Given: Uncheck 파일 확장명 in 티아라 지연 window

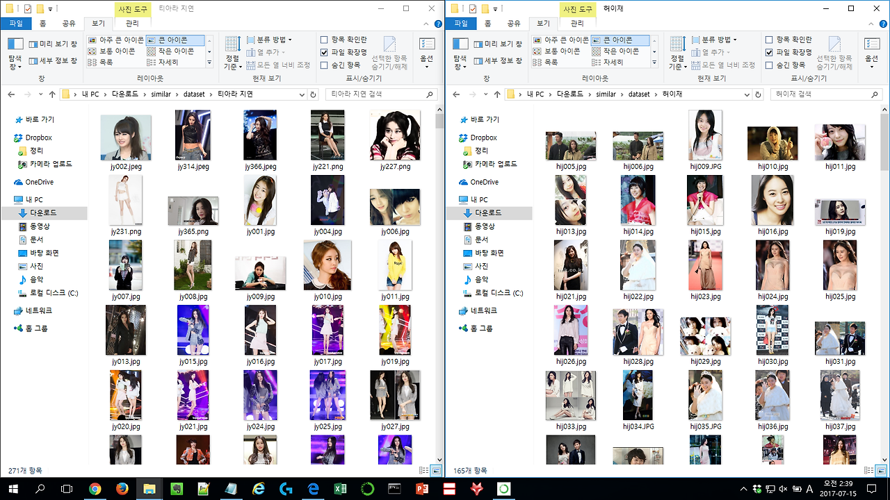Looking at the screenshot, I should 324,52.
